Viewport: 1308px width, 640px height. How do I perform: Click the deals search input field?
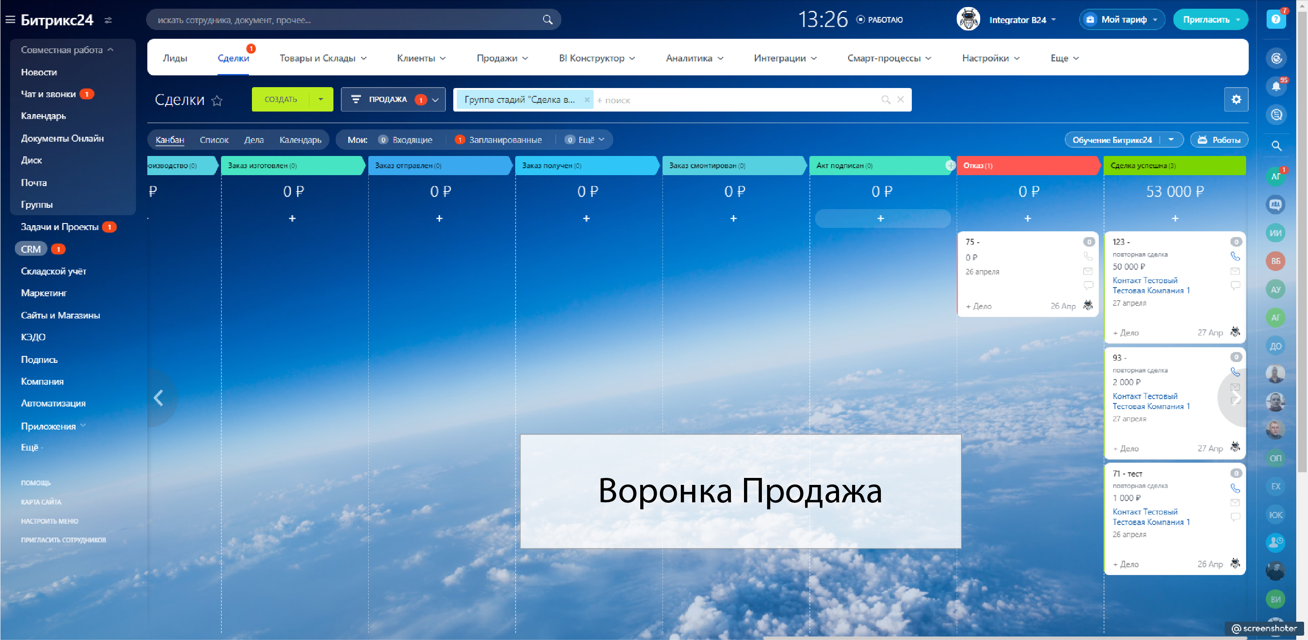pyautogui.click(x=736, y=100)
